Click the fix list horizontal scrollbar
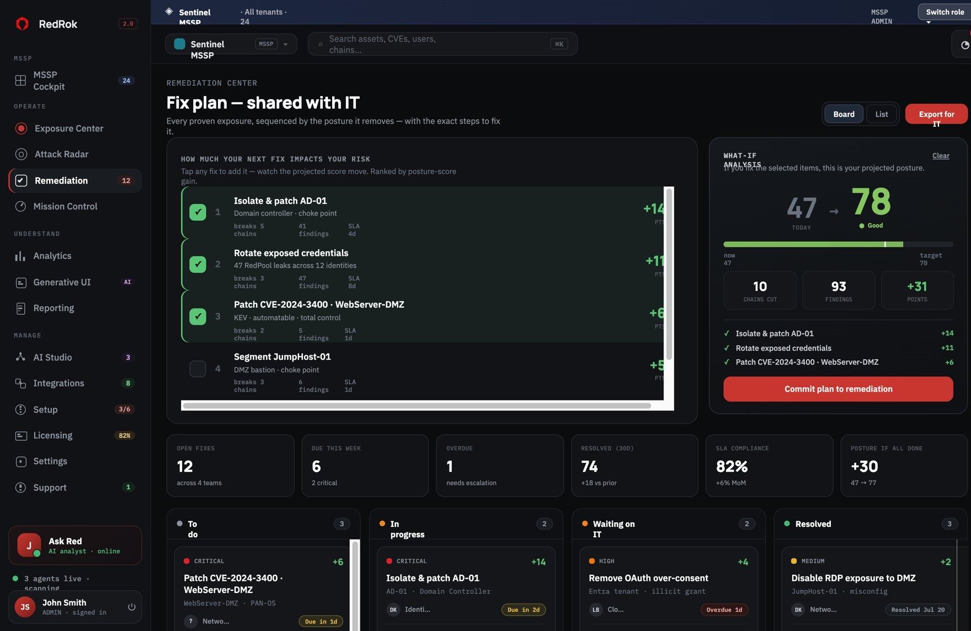The height and width of the screenshot is (631, 971). (x=417, y=406)
